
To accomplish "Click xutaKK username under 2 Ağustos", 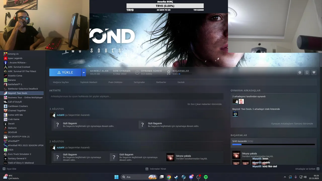I will (x=61, y=148).
